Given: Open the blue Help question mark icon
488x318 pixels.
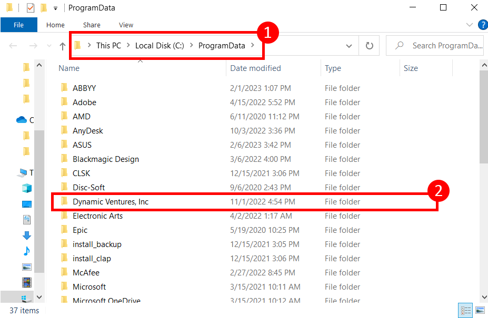Looking at the screenshot, I should (x=482, y=25).
